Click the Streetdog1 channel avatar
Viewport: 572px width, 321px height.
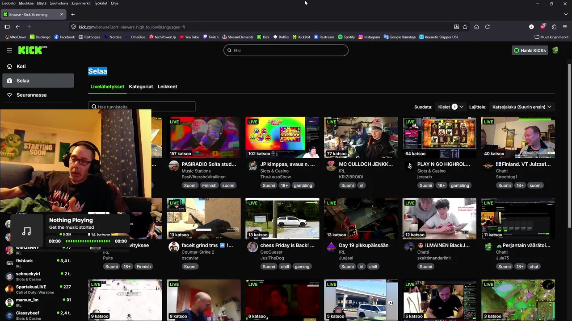(488, 166)
